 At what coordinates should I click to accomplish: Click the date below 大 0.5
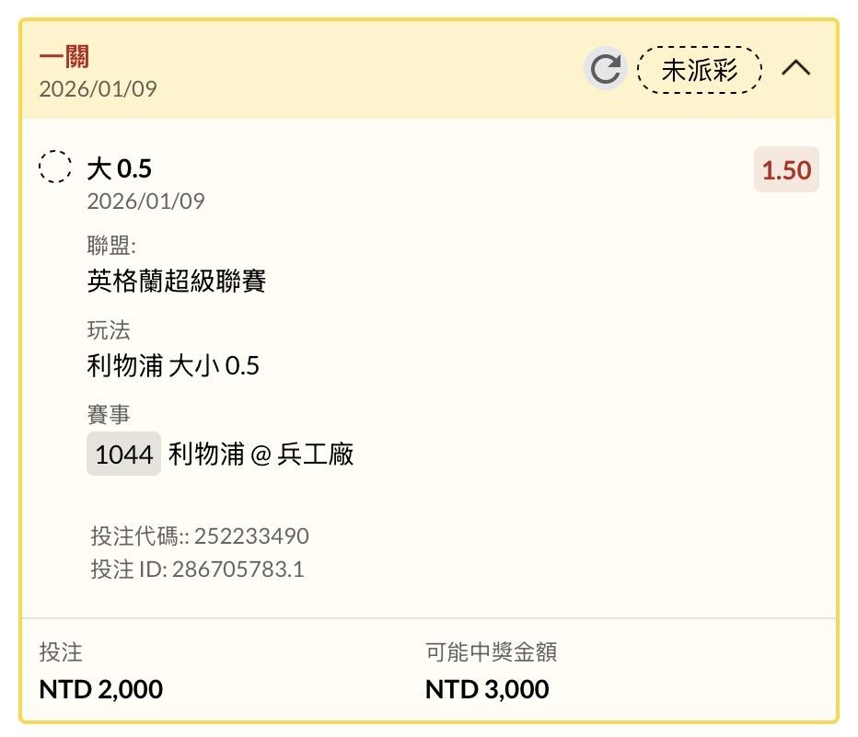[x=145, y=201]
